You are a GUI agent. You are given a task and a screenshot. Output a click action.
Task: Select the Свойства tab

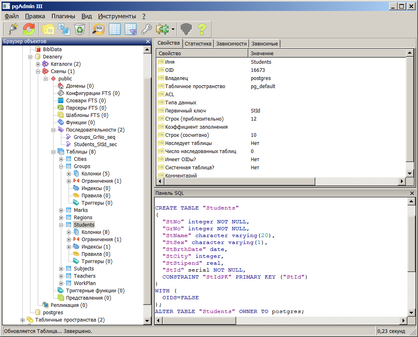[168, 43]
